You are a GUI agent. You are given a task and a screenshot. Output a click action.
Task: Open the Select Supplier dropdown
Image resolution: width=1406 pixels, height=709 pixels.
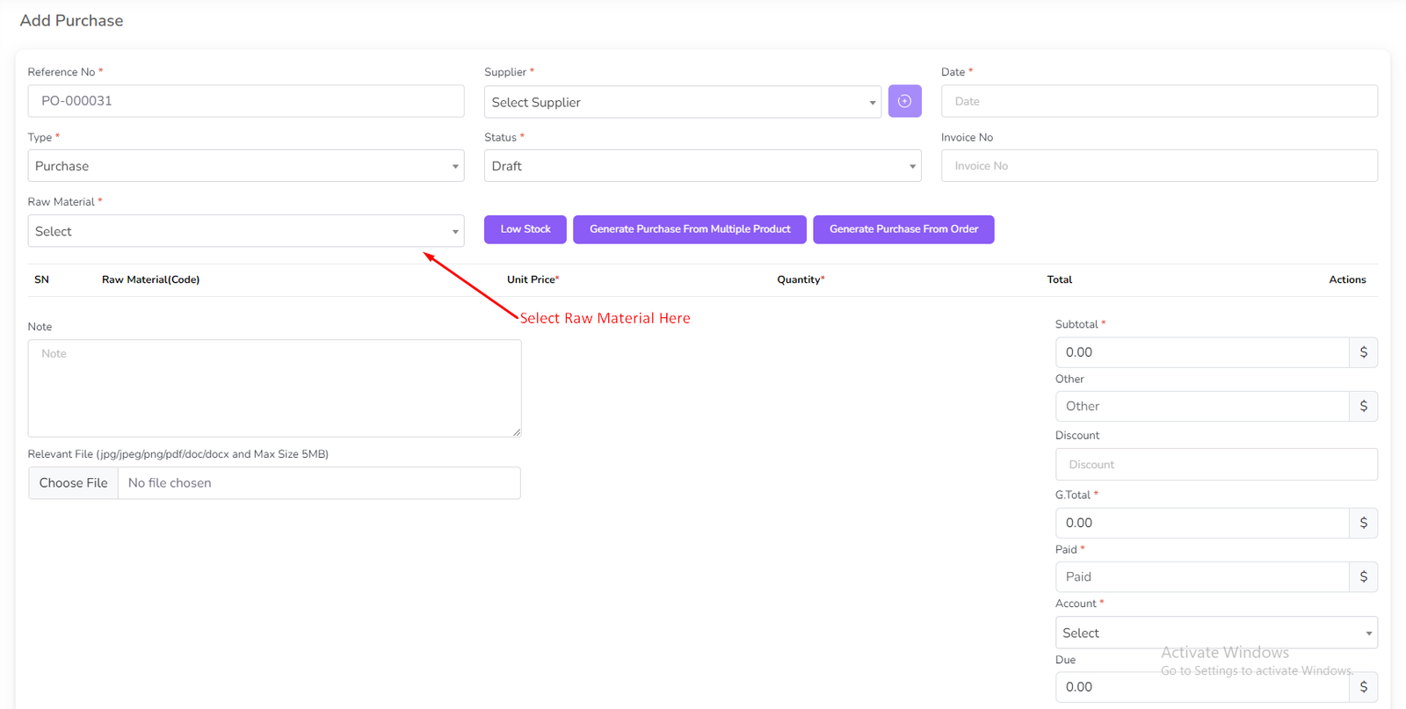click(x=682, y=102)
